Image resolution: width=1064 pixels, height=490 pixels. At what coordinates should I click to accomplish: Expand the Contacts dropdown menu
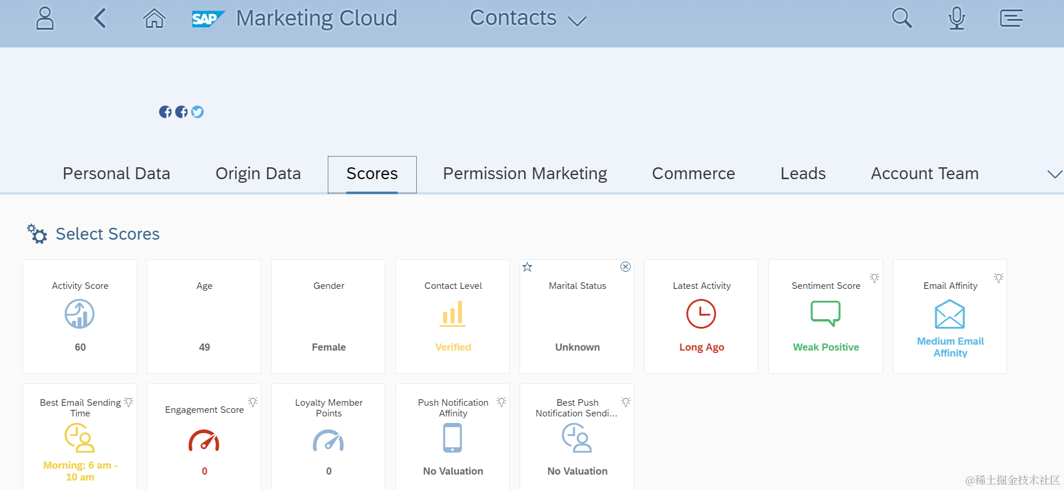[577, 21]
